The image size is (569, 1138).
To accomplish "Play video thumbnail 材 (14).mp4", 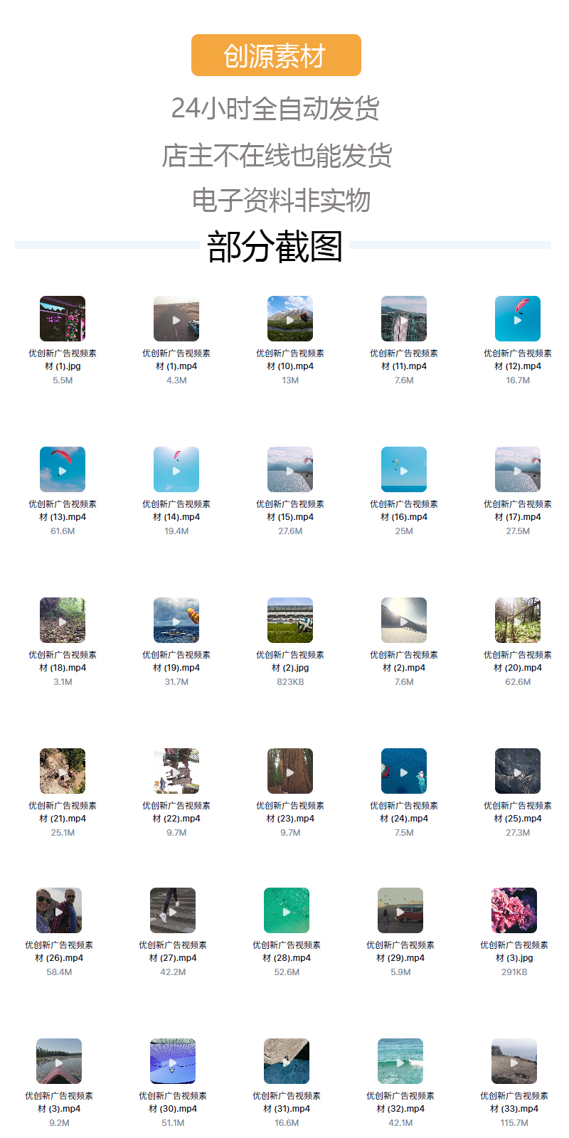I will [x=176, y=469].
